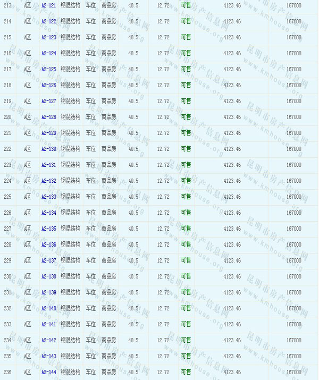Click the 可售 status in row 226
Image resolution: width=319 pixels, height=380 pixels.
point(186,213)
